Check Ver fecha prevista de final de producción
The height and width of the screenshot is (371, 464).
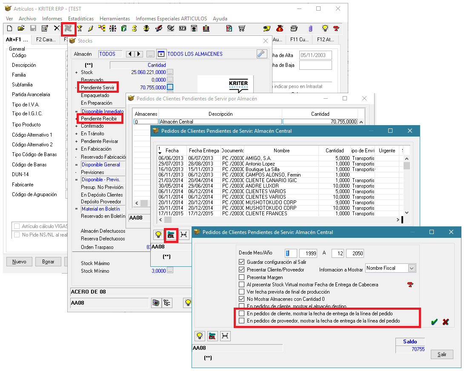coord(242,292)
